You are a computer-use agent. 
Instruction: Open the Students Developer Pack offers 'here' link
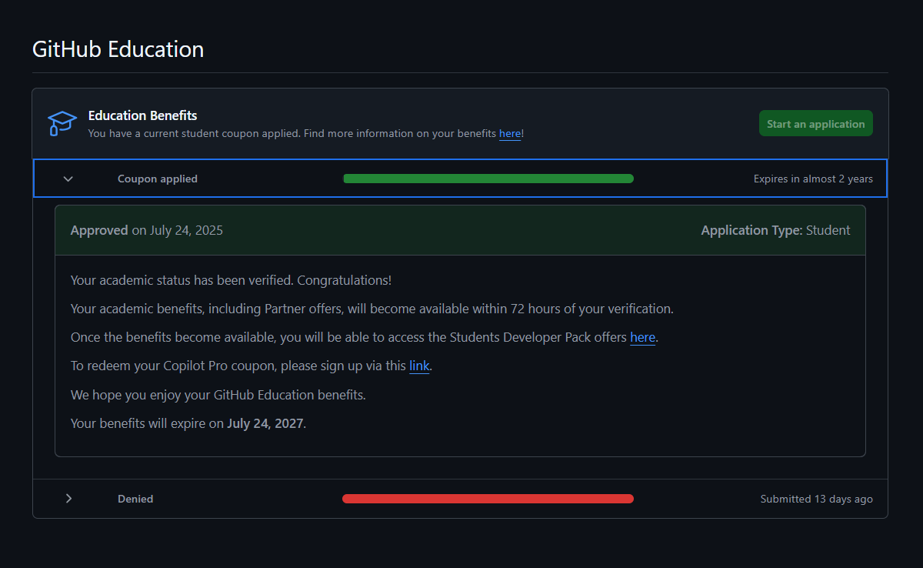click(x=642, y=337)
